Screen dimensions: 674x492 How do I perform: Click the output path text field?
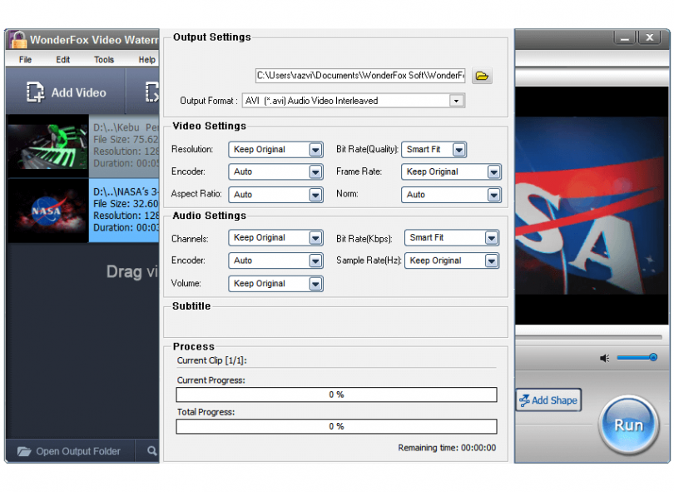(x=360, y=76)
